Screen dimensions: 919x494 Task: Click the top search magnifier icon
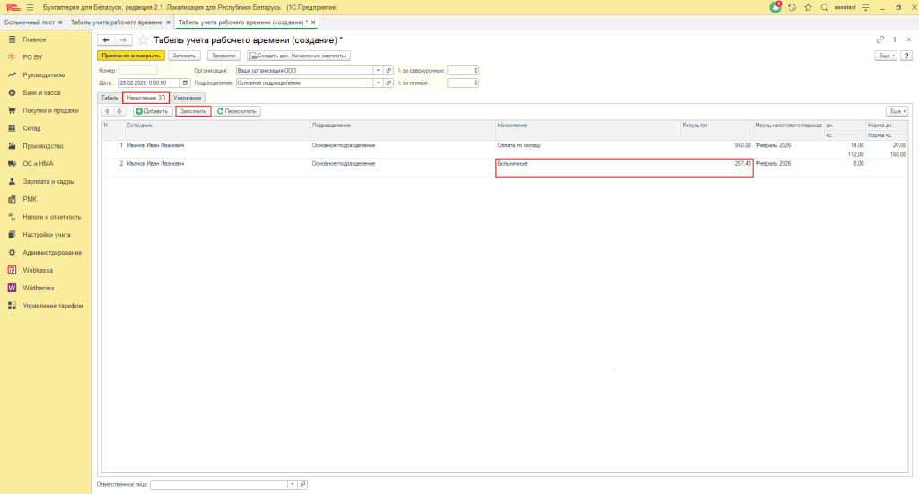pyautogui.click(x=824, y=7)
